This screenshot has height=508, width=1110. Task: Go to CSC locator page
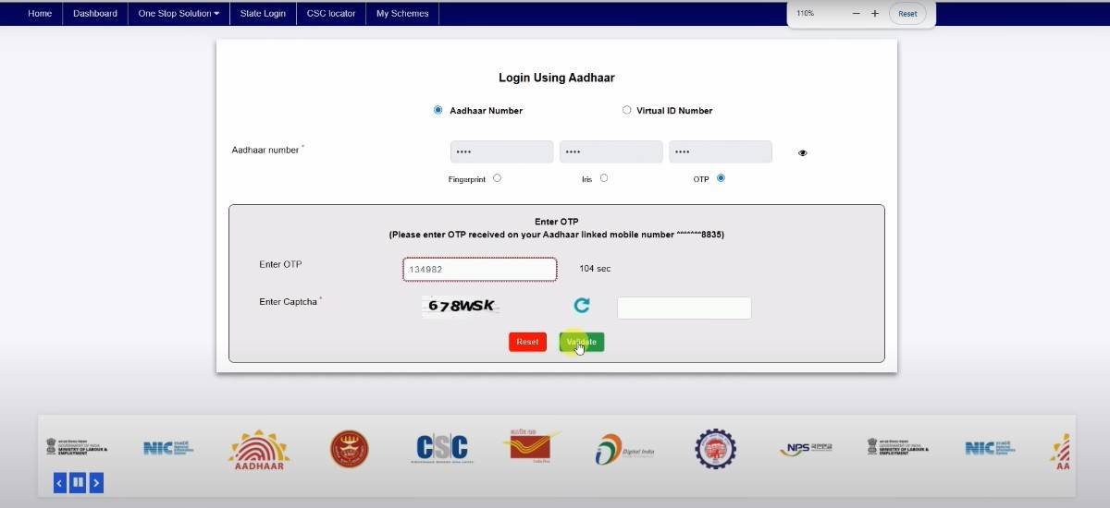click(x=331, y=14)
